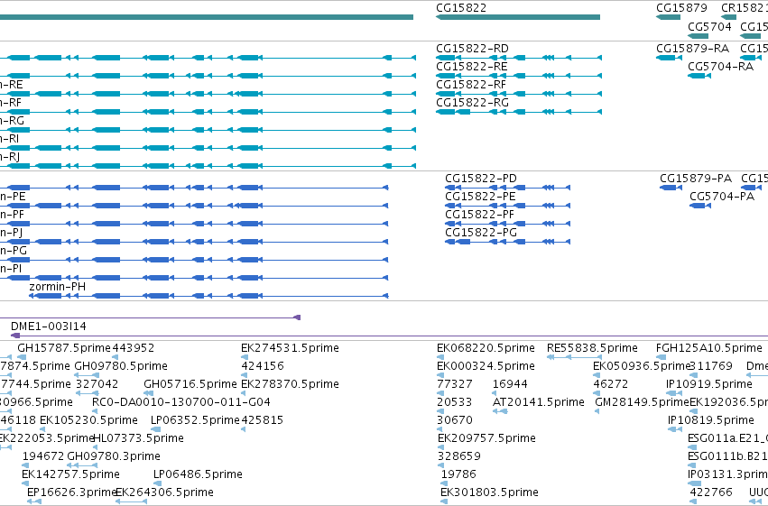This screenshot has width=768, height=506.
Task: Select EST EK105230.5prime
Action: click(88, 421)
